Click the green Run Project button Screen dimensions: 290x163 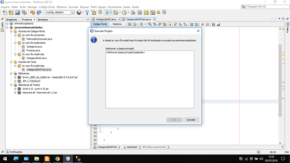coord(107,12)
